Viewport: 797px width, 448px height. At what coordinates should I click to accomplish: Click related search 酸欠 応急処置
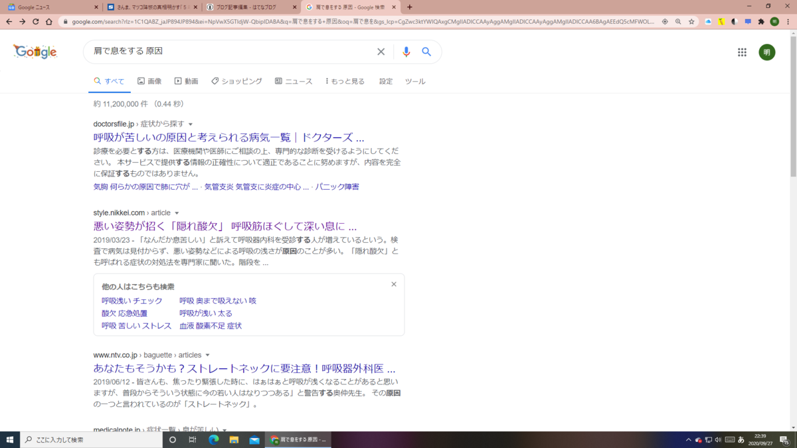click(124, 313)
